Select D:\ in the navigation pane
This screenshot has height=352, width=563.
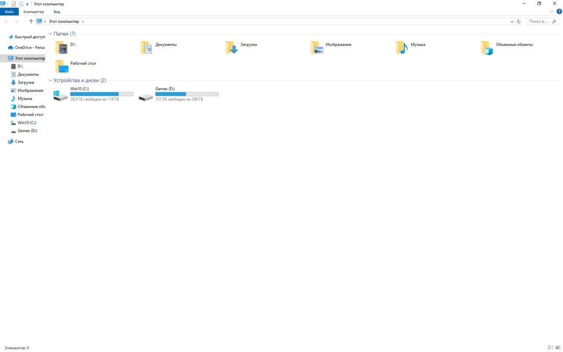coord(18,66)
